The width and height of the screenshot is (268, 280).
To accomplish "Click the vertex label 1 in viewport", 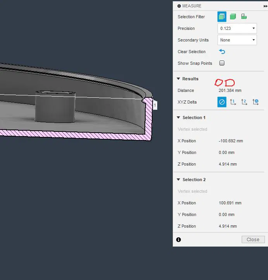I will click(155, 105).
